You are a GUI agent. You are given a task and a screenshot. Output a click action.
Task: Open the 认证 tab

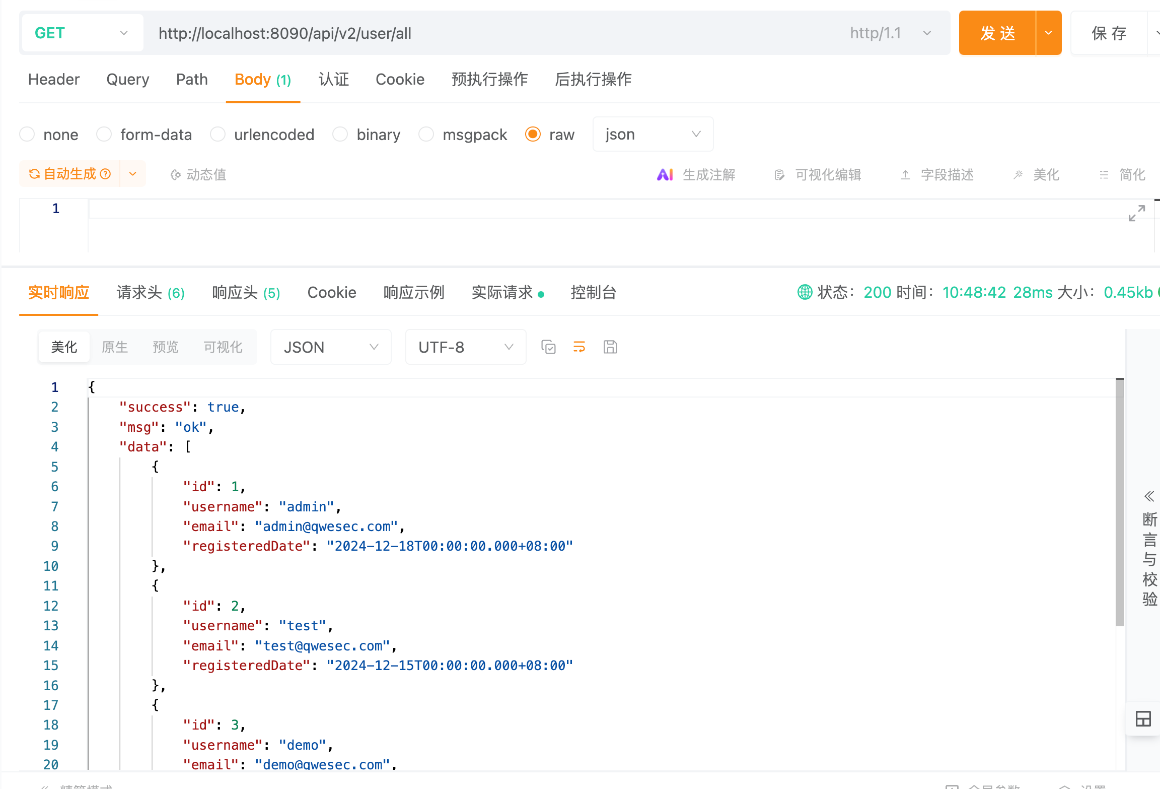pyautogui.click(x=334, y=80)
